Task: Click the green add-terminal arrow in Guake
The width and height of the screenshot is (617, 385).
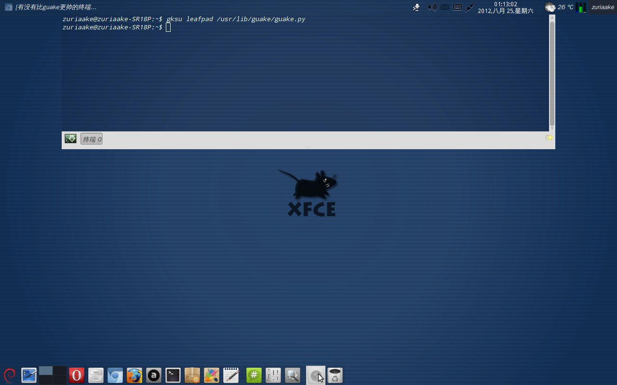Action: point(70,139)
